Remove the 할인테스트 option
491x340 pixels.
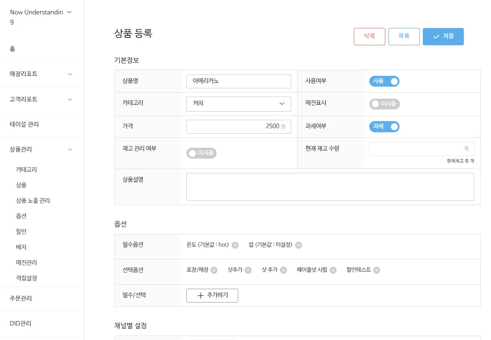(377, 270)
